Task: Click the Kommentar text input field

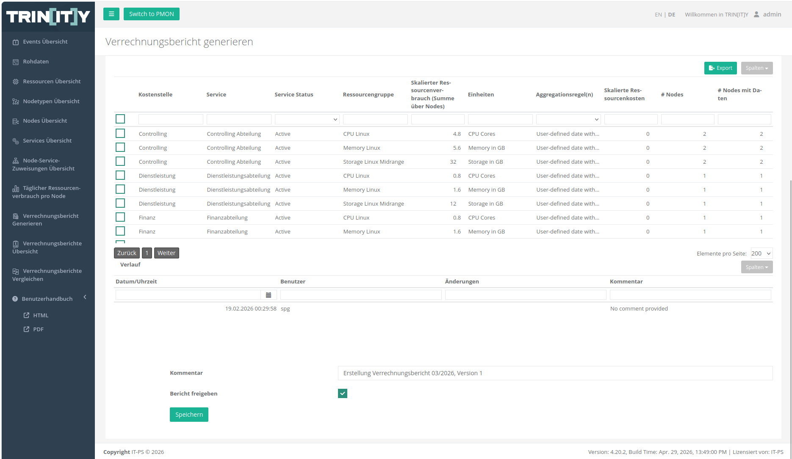Action: (x=555, y=373)
